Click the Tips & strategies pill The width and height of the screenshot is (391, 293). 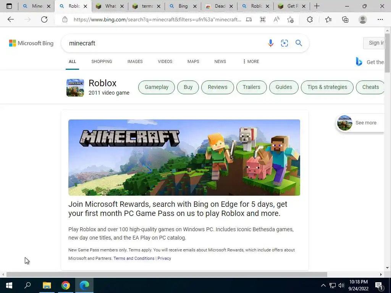[327, 87]
